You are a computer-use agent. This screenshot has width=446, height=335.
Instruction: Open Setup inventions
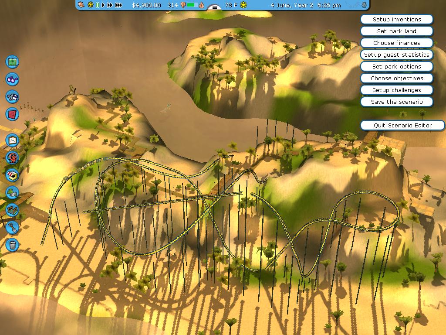point(397,19)
